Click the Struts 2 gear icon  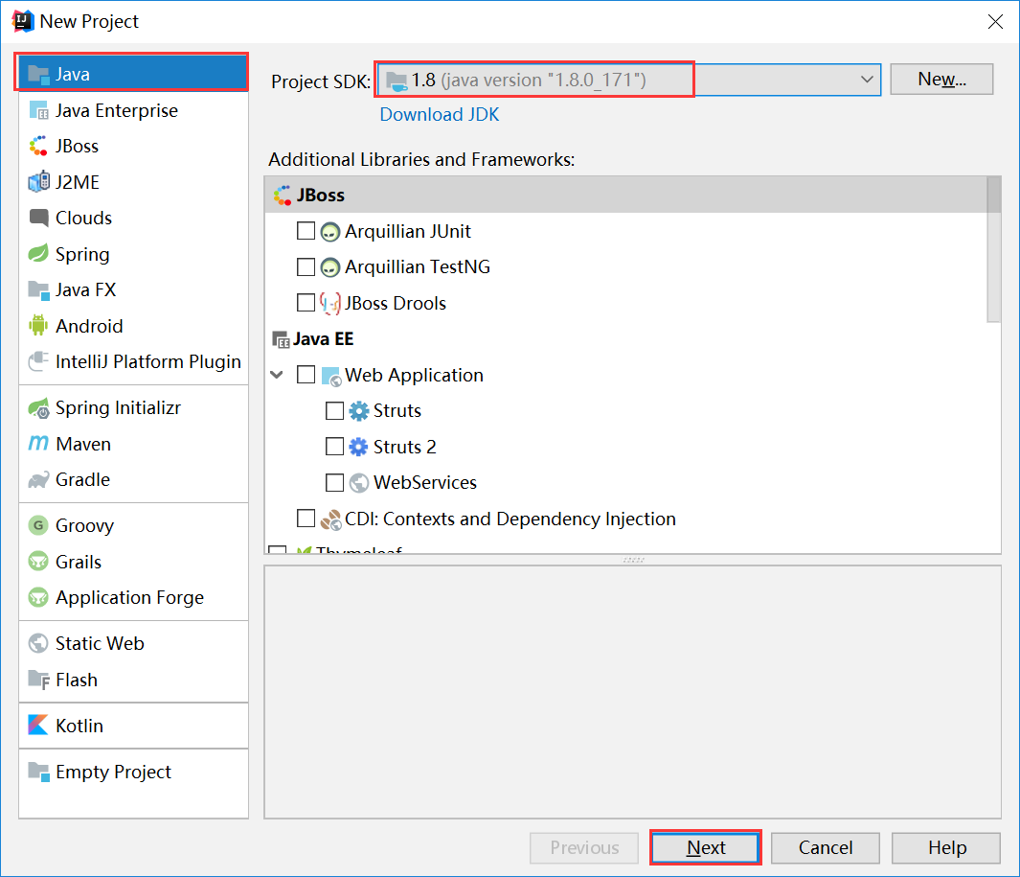click(x=358, y=447)
